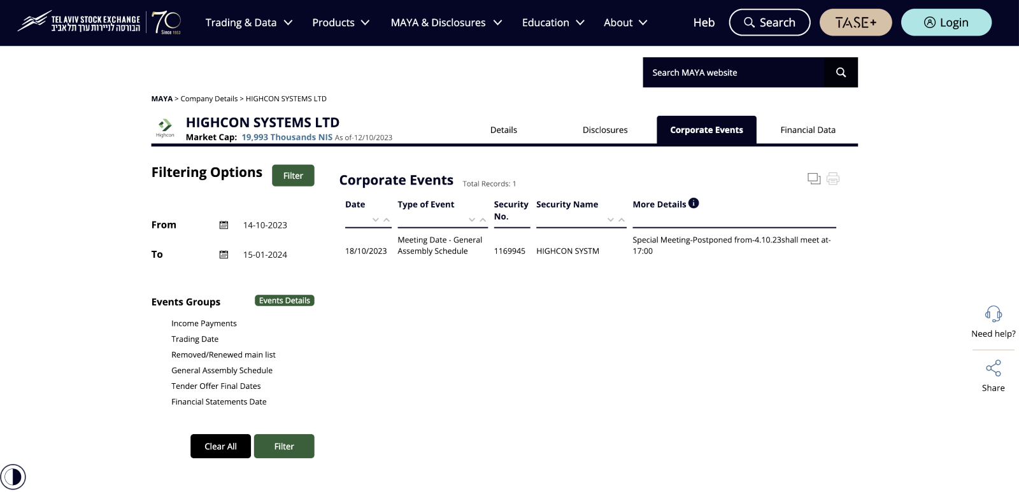Select the General Assembly Schedule group
This screenshot has width=1019, height=492.
222,370
